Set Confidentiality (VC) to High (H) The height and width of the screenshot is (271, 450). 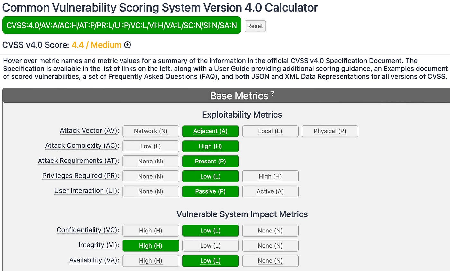click(151, 231)
